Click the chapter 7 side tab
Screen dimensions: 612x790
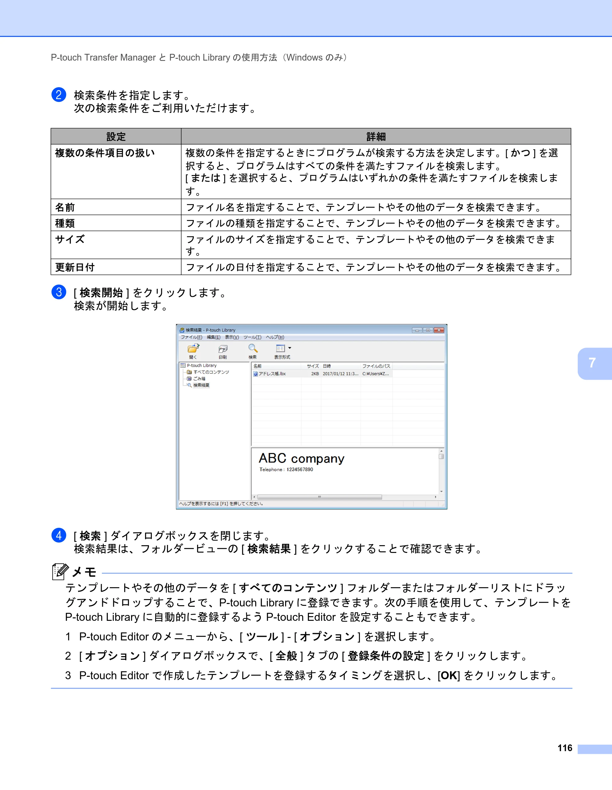point(594,363)
